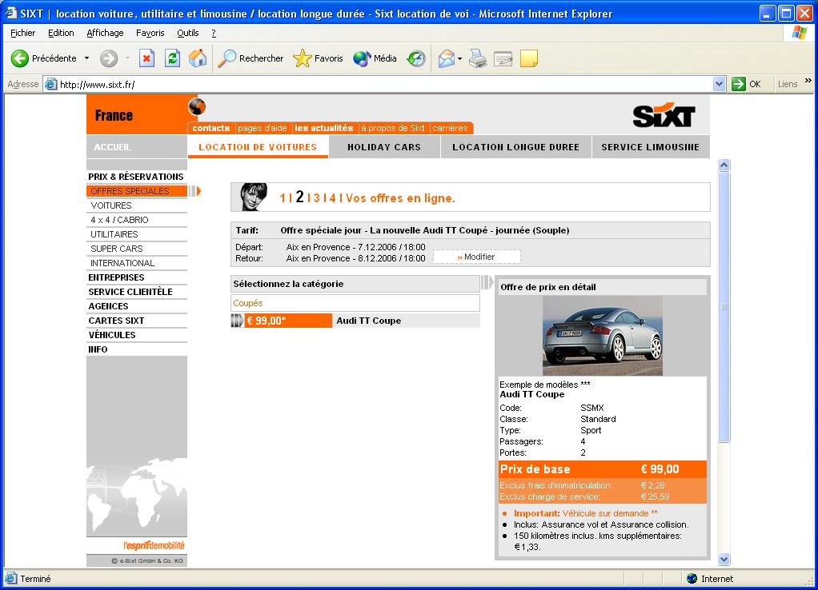Viewport: 818px width, 590px height.
Task: Click the Stop loading toolbar icon
Action: coord(146,58)
